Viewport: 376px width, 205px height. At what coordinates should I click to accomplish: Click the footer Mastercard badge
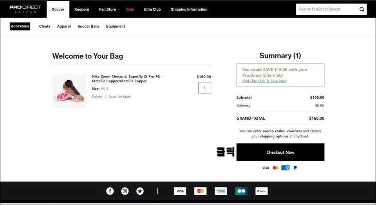200,191
